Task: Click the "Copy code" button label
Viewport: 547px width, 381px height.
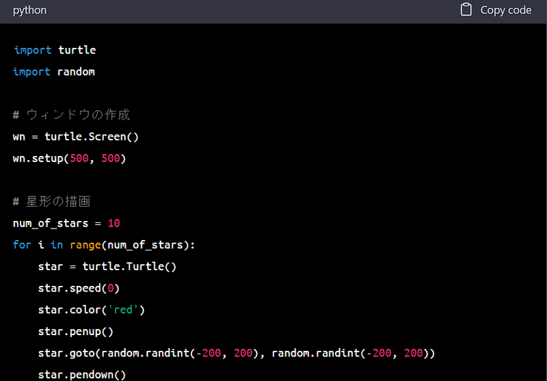Action: [506, 10]
